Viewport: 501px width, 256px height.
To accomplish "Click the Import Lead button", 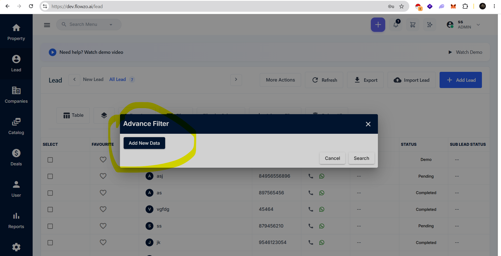I will pos(412,80).
